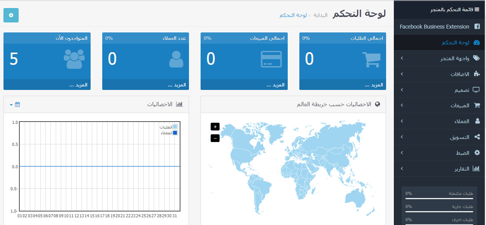Screen dimensions: 486x225
Task: Click the الطلبات legend color swatch
Action: coord(175,127)
